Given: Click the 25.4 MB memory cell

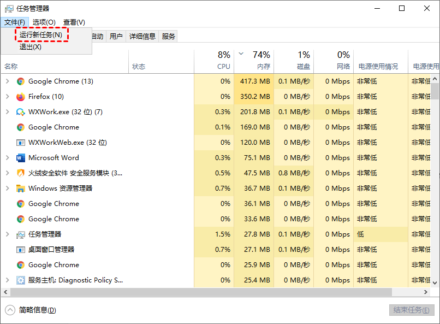Looking at the screenshot, I should [254, 280].
